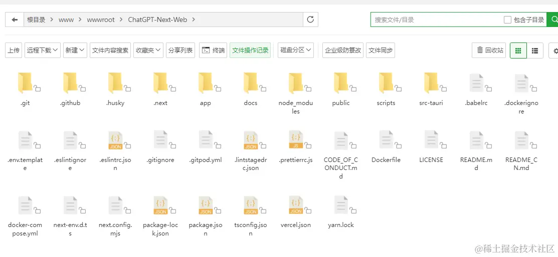Click the .eslintignore file name

click(x=70, y=164)
